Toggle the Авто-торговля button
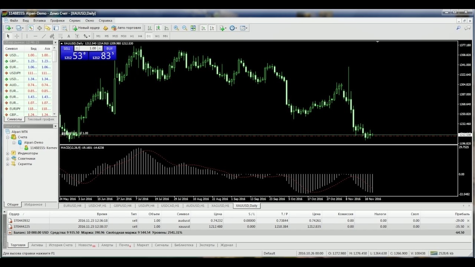 [126, 28]
